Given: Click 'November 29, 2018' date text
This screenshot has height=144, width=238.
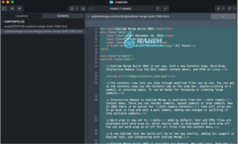Looking at the screenshot, I should click(x=149, y=36).
